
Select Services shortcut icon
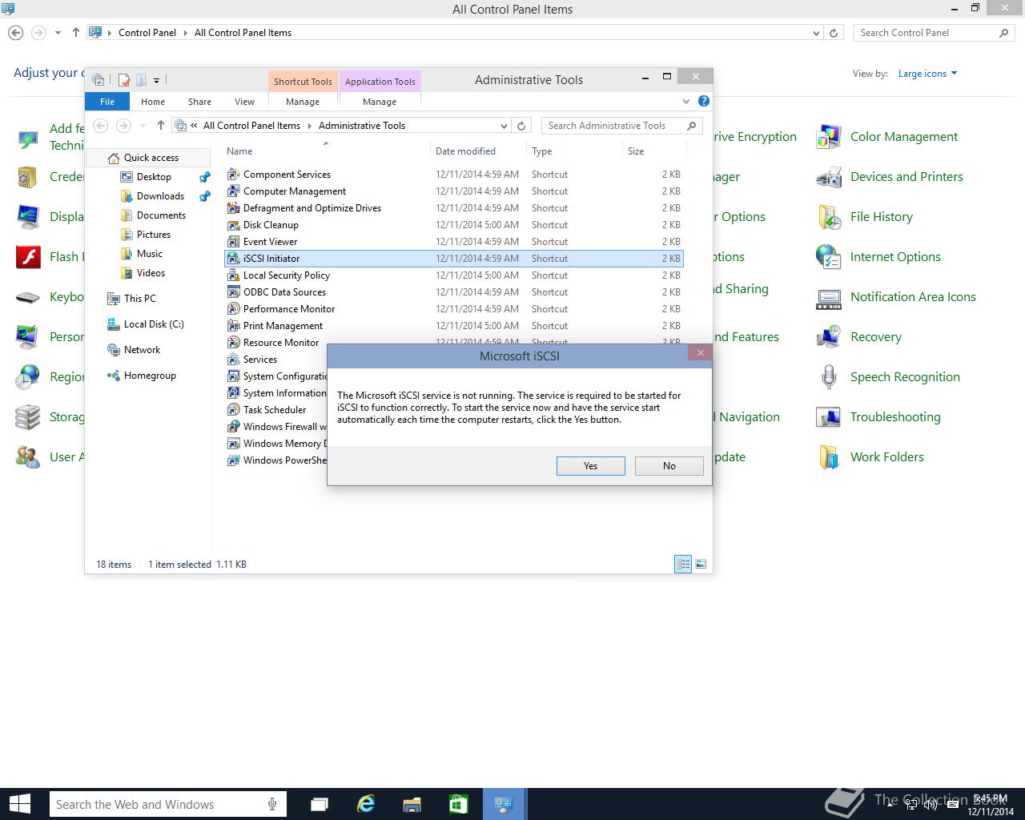[233, 360]
